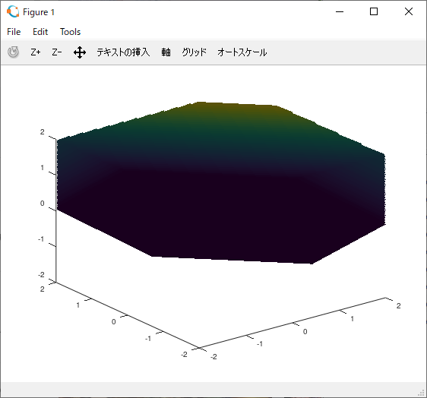Minimize the Figure 1 window

tap(340, 11)
